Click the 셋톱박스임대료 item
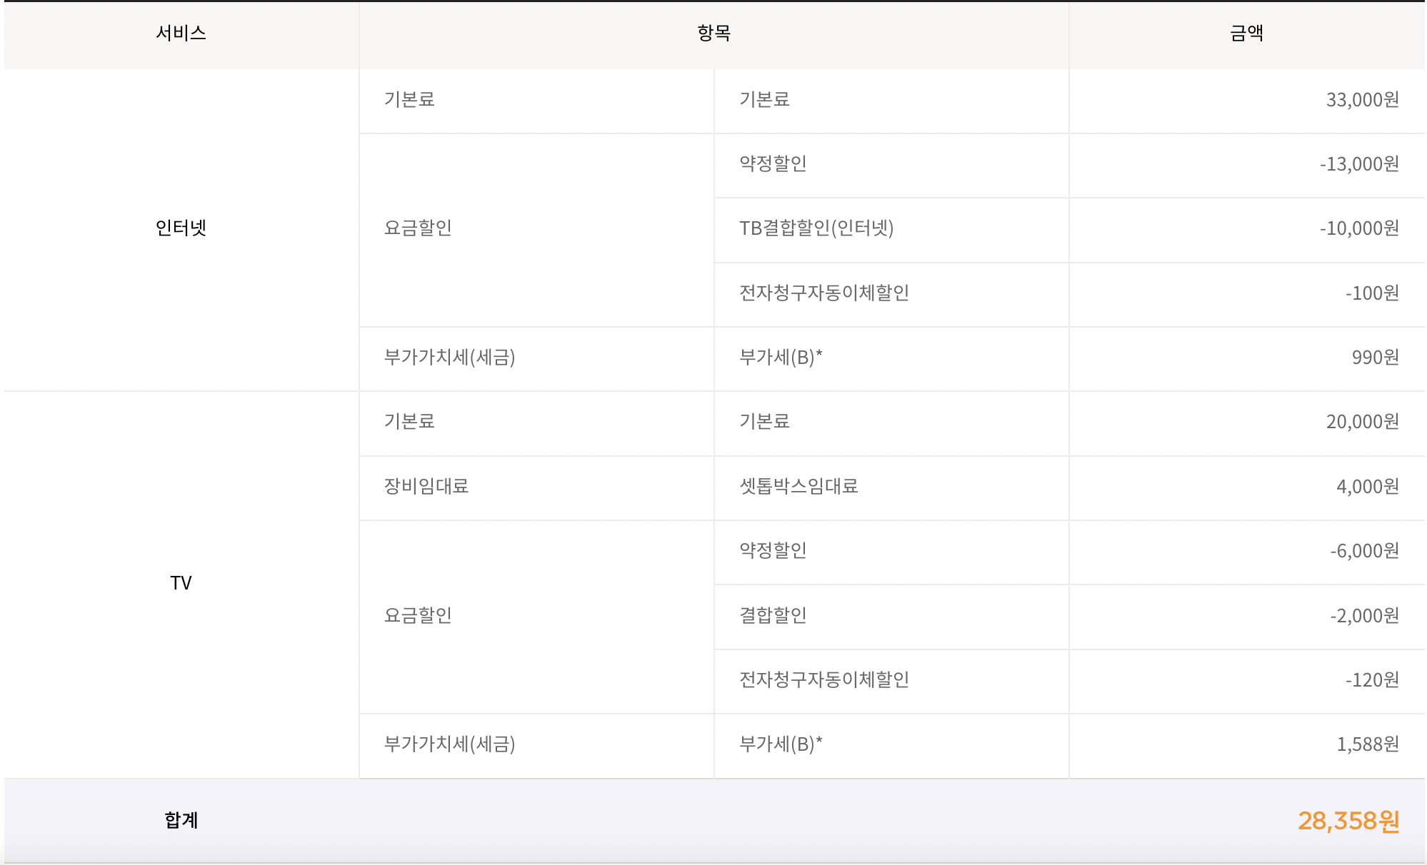1427x865 pixels. tap(798, 486)
